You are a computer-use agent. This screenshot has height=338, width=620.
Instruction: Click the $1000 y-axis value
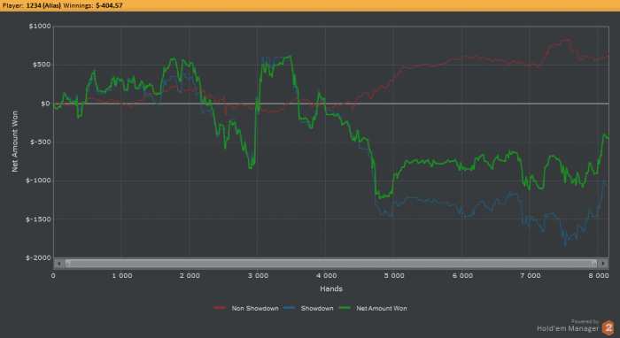point(40,26)
